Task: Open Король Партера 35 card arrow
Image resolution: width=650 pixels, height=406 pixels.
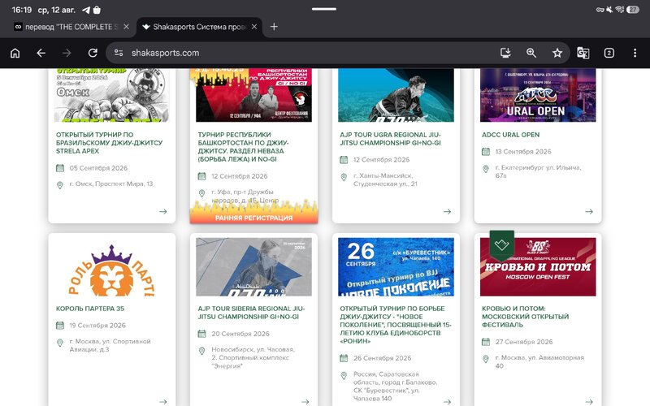Action: click(x=163, y=402)
